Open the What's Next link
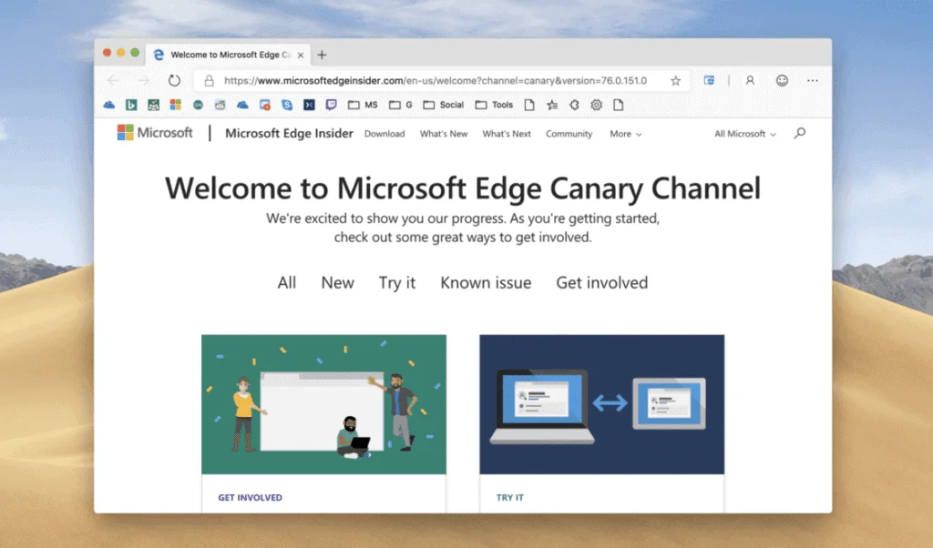 507,134
